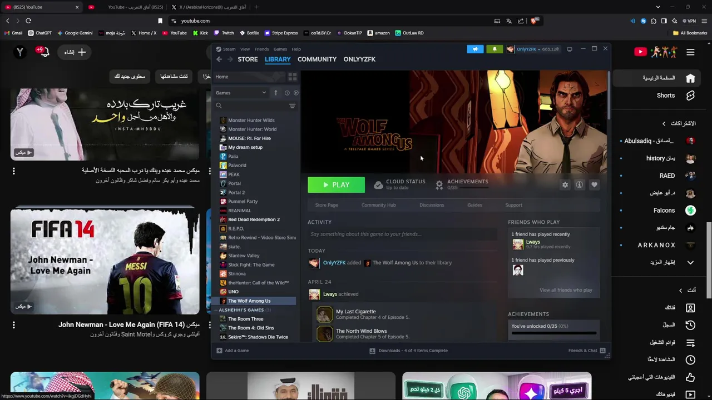Viewport: 712px width, 400px height.
Task: Sort library list with the up-arrow icon
Action: (275, 93)
